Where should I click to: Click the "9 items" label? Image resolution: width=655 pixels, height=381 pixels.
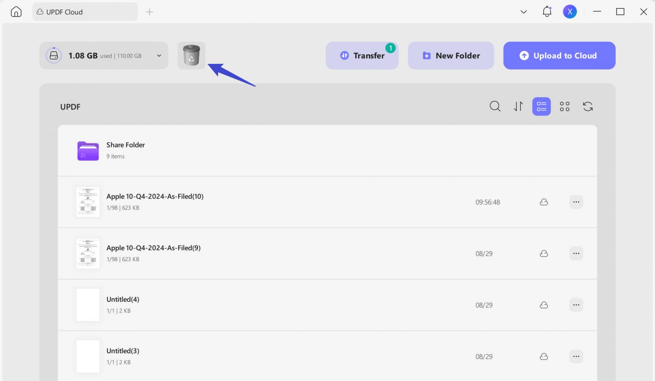point(116,156)
